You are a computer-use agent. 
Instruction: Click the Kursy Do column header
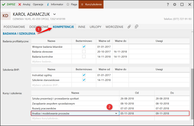click(x=172, y=93)
